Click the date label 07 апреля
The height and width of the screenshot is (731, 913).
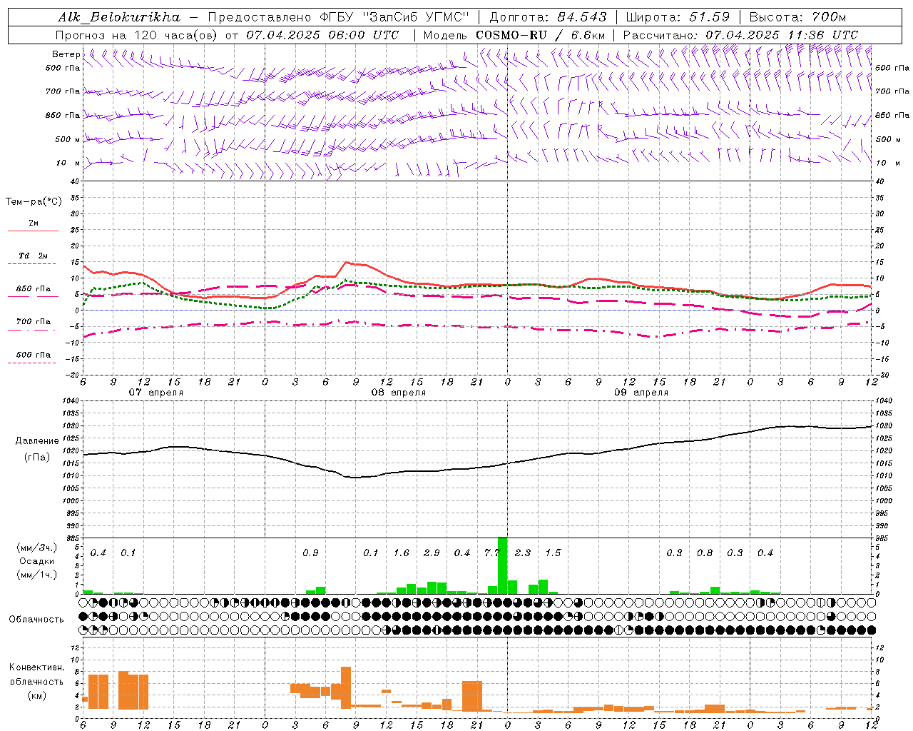pyautogui.click(x=155, y=393)
